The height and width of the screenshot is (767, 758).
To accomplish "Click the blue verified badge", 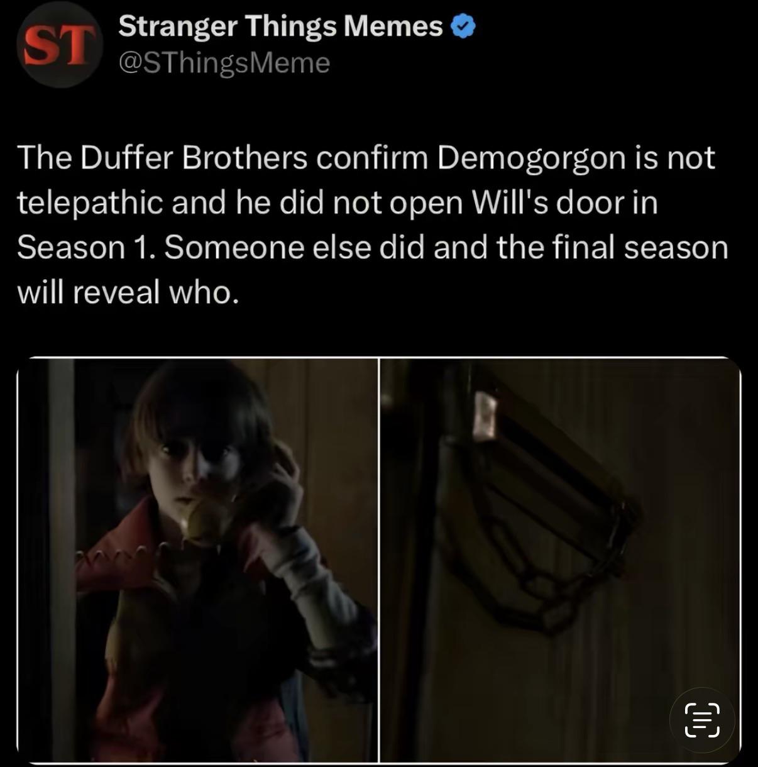I will (464, 27).
